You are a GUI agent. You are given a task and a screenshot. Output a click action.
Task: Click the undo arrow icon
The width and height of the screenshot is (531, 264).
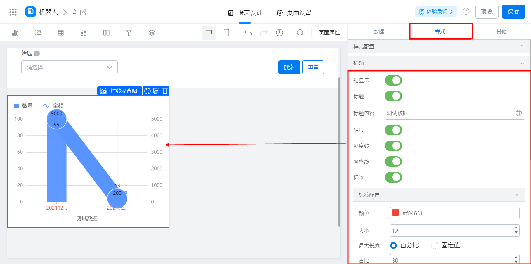click(248, 33)
